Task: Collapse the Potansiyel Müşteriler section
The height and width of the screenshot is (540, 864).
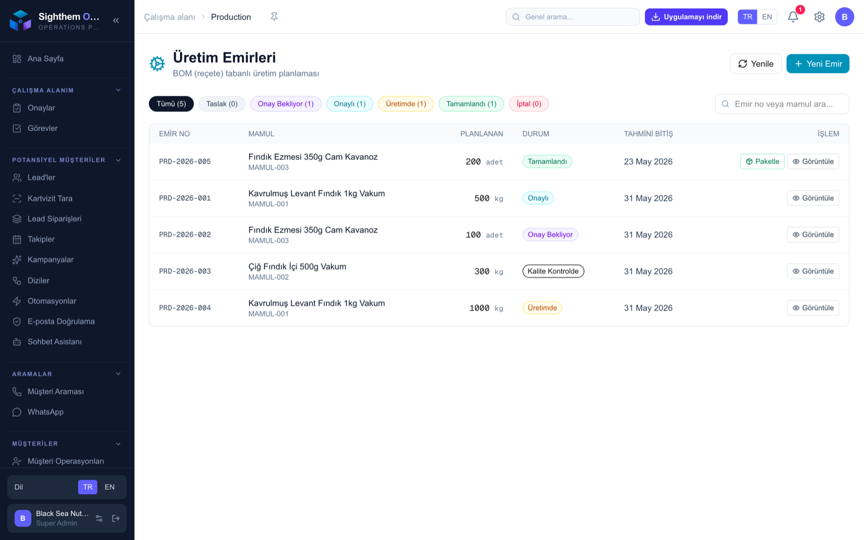Action: (118, 160)
